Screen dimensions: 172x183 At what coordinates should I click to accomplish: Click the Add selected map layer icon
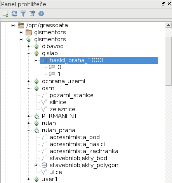(x=5, y=14)
